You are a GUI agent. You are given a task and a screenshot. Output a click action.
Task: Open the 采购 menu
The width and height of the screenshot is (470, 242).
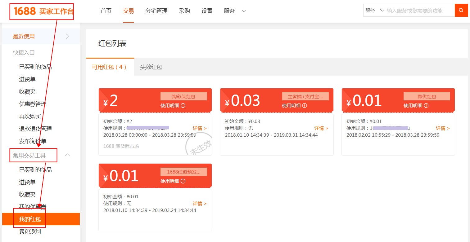click(x=184, y=11)
